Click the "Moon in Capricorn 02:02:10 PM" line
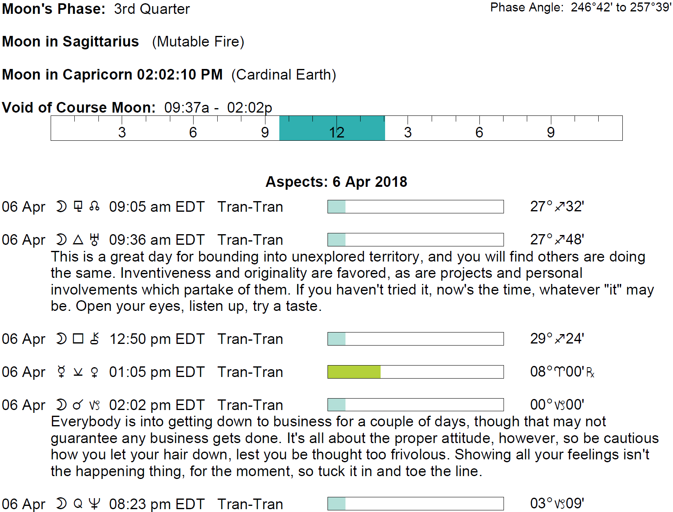The image size is (673, 512). (x=112, y=75)
